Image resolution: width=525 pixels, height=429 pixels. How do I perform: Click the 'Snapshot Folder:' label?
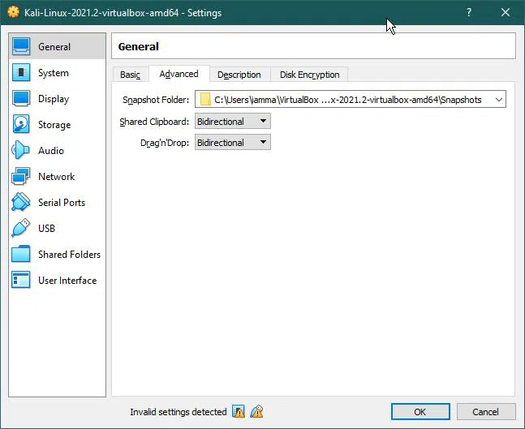click(x=156, y=100)
